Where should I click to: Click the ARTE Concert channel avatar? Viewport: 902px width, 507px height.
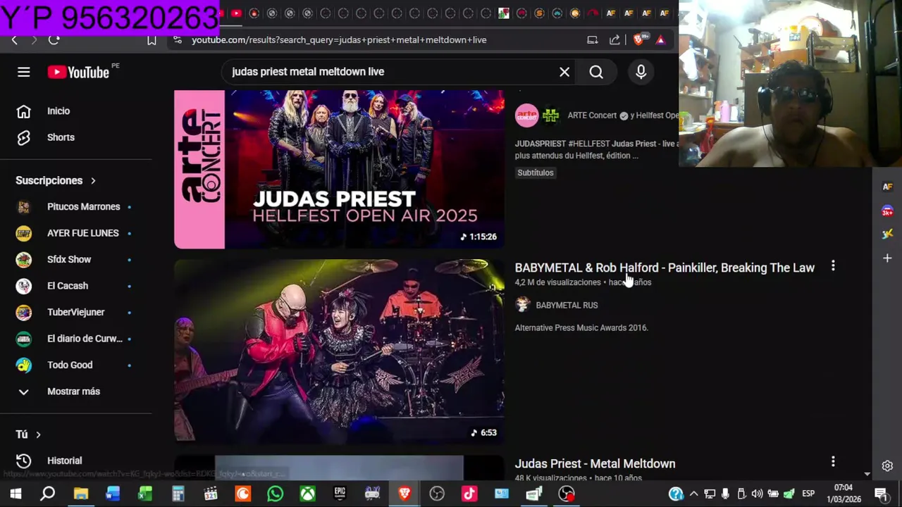tap(526, 115)
